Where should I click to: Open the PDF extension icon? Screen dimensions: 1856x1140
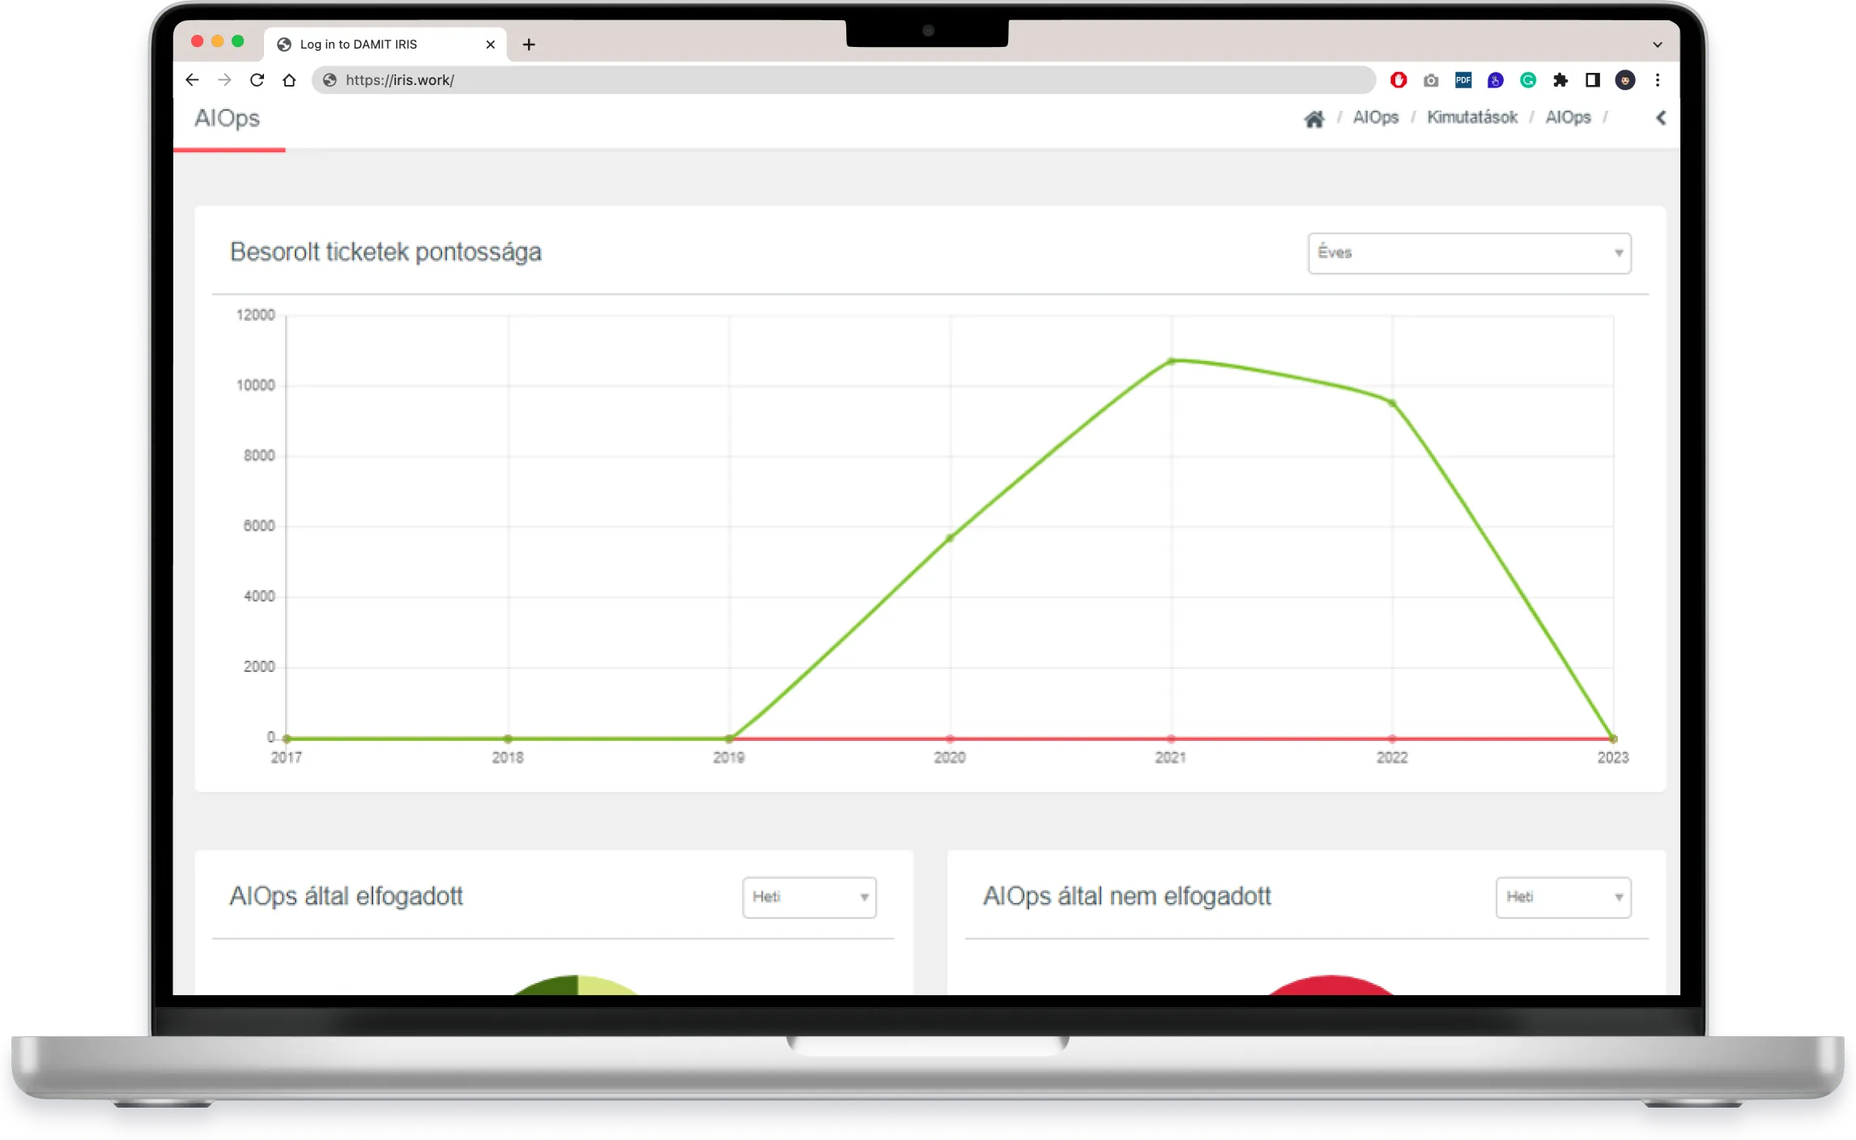point(1462,80)
